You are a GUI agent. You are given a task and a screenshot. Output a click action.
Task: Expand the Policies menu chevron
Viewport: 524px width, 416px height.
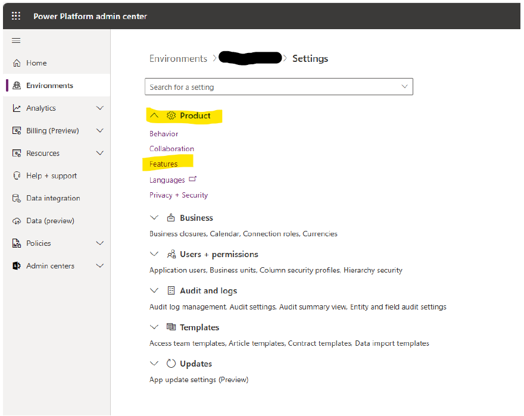99,243
